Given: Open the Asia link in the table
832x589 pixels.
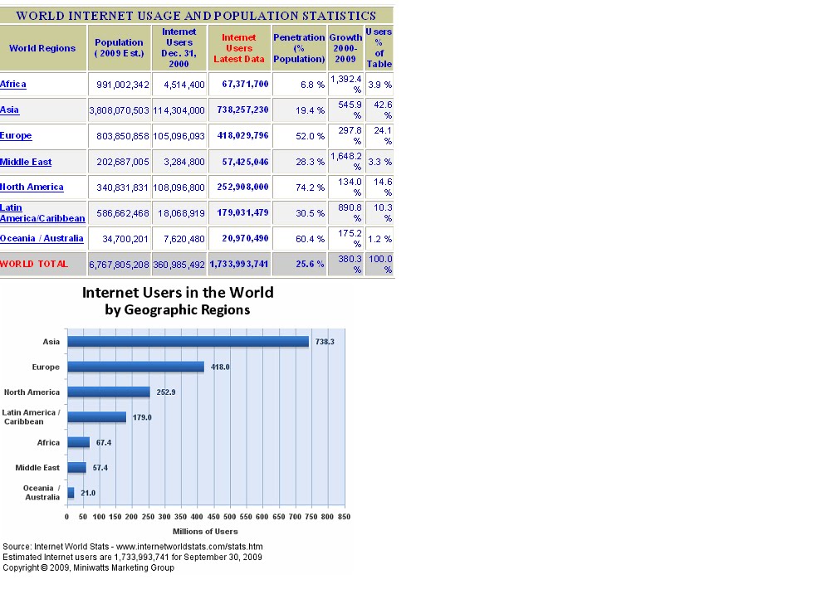Looking at the screenshot, I should (10, 110).
